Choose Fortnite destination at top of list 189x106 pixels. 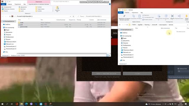39,7
